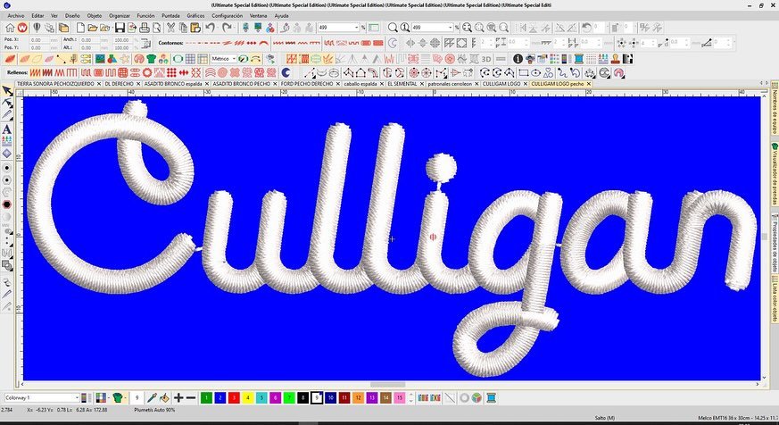
Task: Expand the background color dropdown arrow
Action: pos(109,397)
